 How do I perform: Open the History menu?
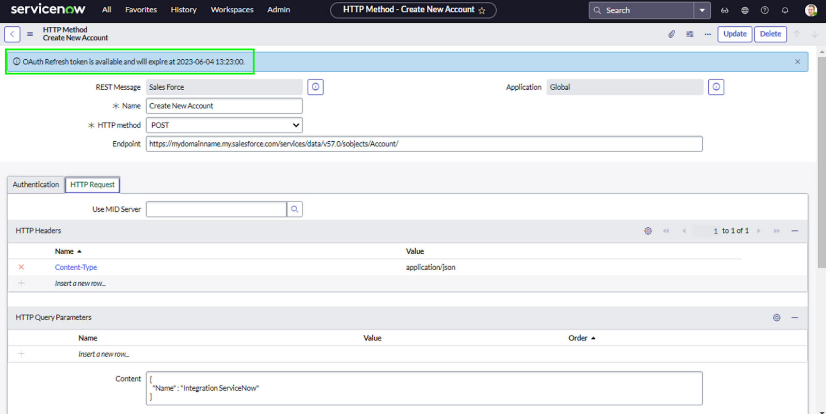[x=184, y=10]
